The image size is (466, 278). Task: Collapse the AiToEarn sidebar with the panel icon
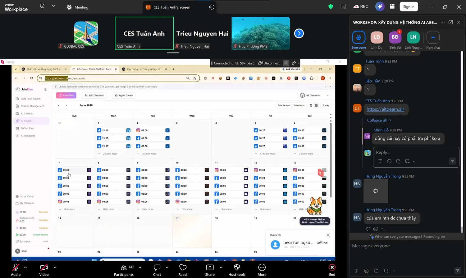pos(46,89)
